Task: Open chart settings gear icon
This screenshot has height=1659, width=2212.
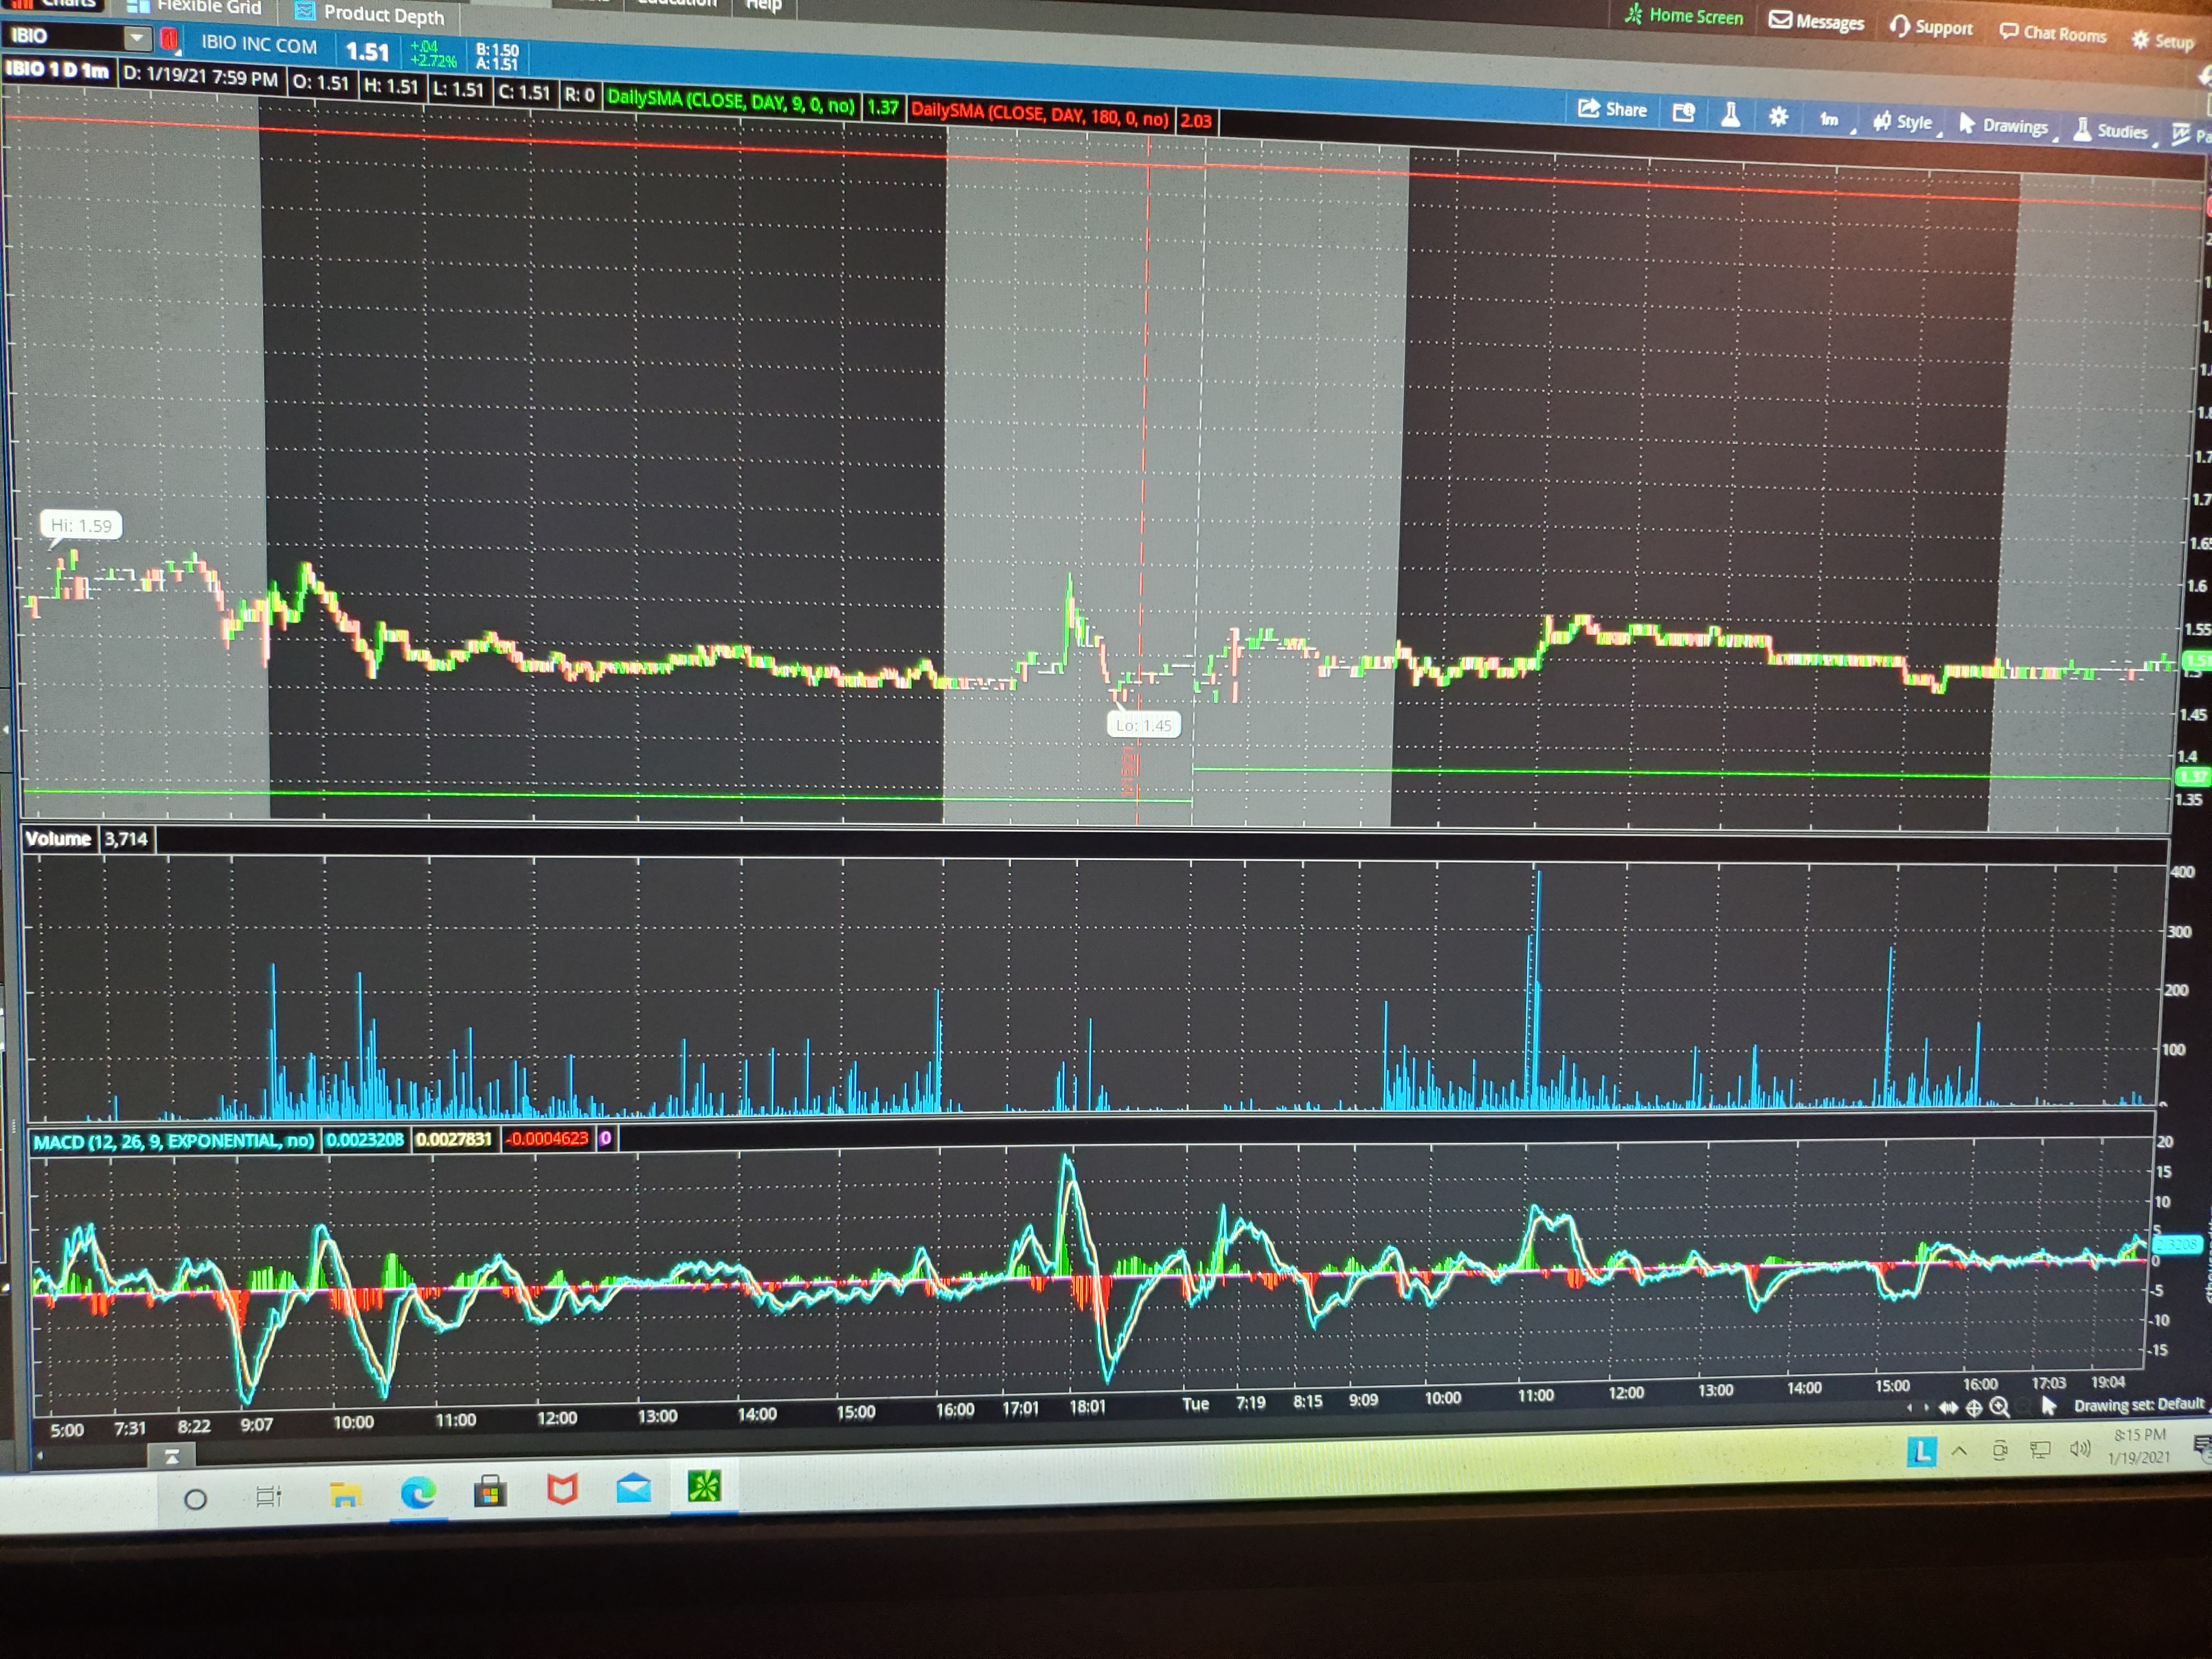Action: click(1778, 117)
